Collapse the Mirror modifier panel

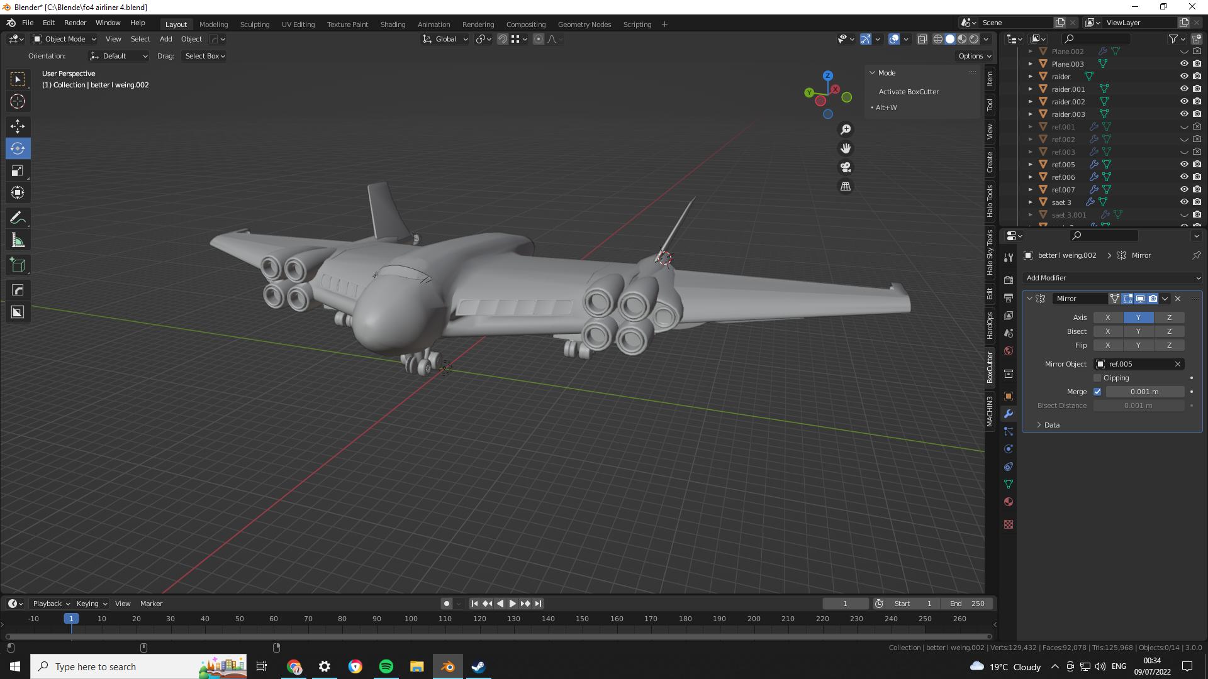pyautogui.click(x=1029, y=299)
